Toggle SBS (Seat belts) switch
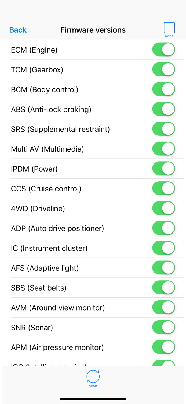186x404 pixels. pyautogui.click(x=163, y=288)
